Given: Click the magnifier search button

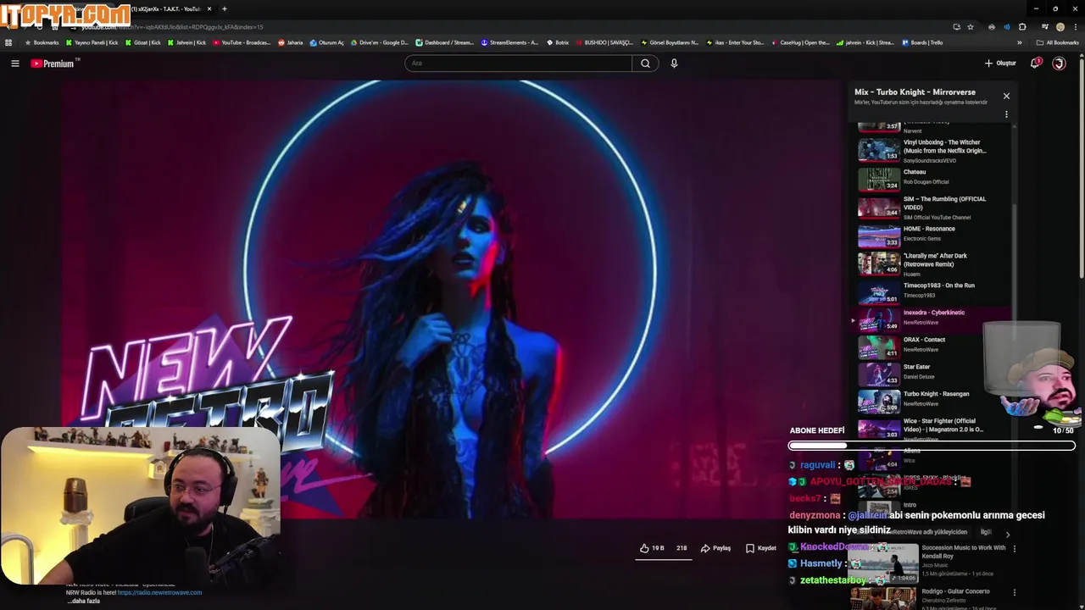Looking at the screenshot, I should click(645, 64).
